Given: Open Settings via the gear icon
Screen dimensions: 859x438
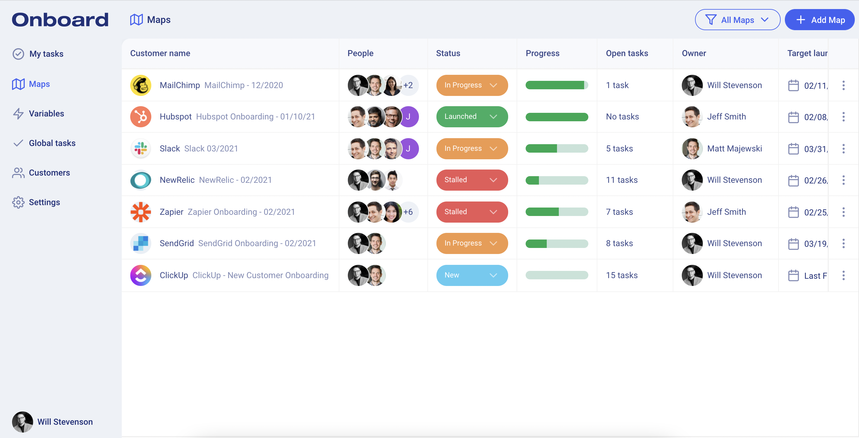Looking at the screenshot, I should (18, 202).
